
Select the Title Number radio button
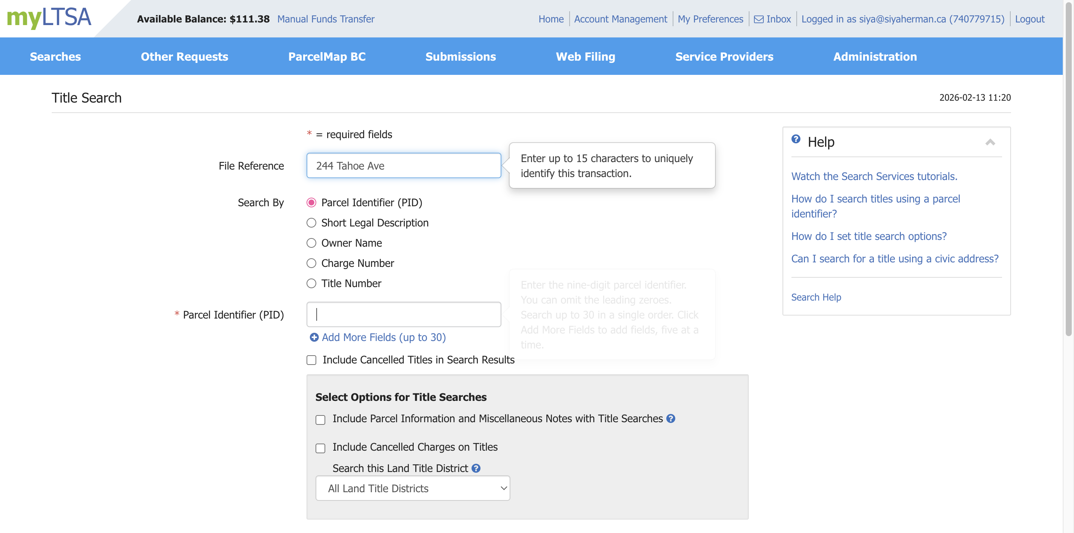click(311, 284)
